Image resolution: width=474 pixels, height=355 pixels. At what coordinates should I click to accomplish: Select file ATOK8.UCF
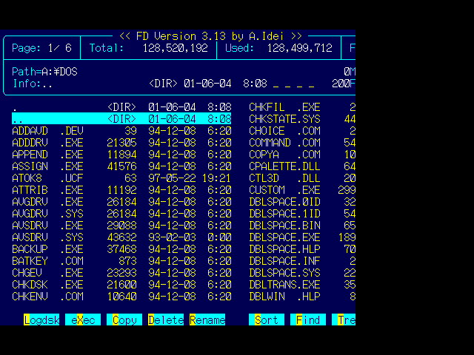coord(121,177)
